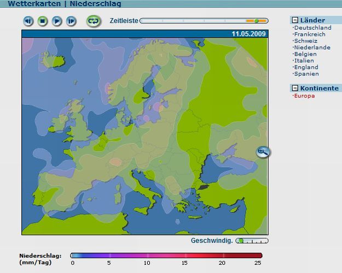Select Frankreich from the country list
Screen dimensions: 342x273
[x=309, y=34]
